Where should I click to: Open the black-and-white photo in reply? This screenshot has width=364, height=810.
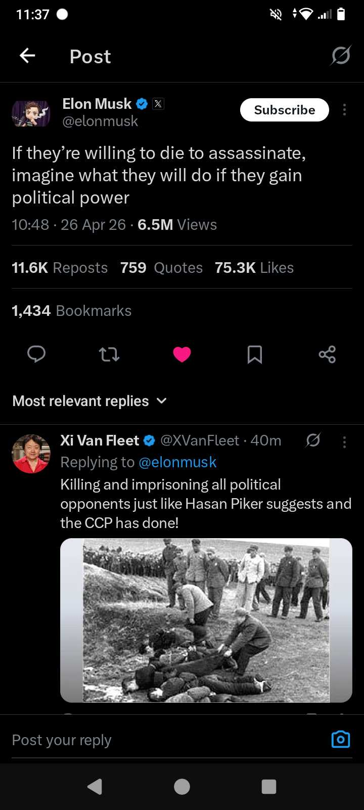[x=206, y=620]
